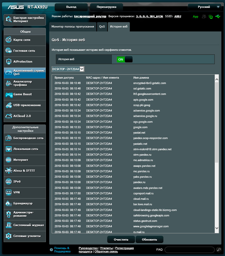The width and height of the screenshot is (225, 256).
Task: Click the history list scrollbar thumb
Action: 217,122
